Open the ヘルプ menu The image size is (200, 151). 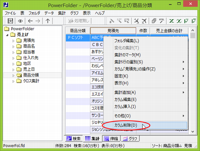tap(100, 13)
